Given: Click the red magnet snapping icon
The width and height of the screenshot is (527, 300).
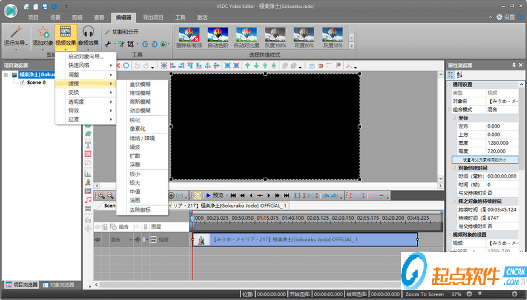Looking at the screenshot, I should pos(321,66).
